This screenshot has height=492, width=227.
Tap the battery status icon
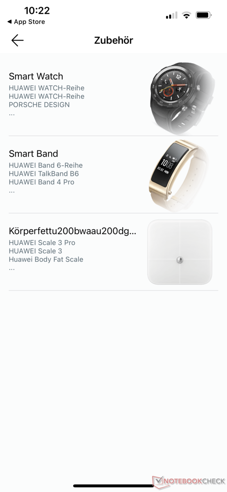click(203, 16)
